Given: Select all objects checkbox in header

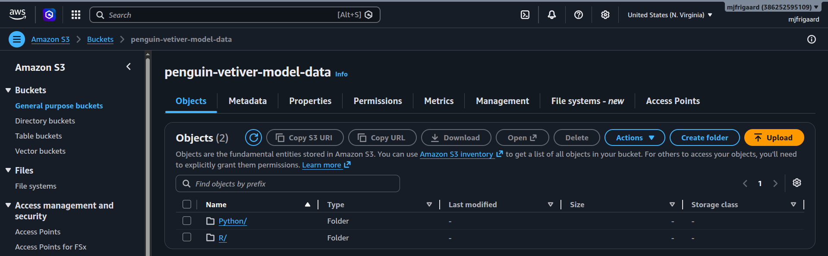Looking at the screenshot, I should [x=187, y=204].
